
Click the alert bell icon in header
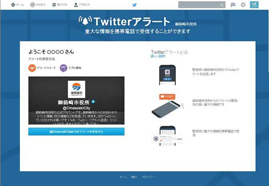85,20
